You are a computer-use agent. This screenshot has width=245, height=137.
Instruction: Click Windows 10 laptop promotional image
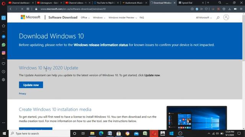(197, 118)
